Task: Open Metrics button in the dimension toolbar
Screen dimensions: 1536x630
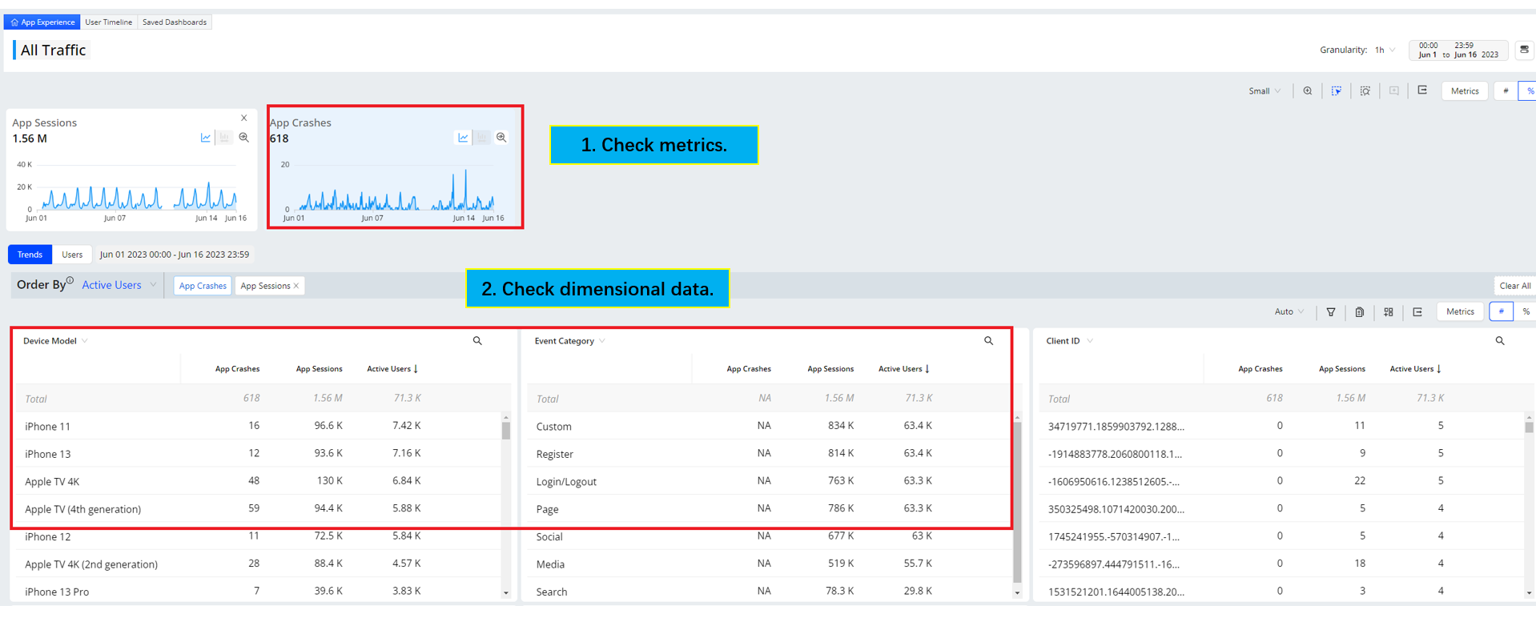Action: click(1459, 312)
